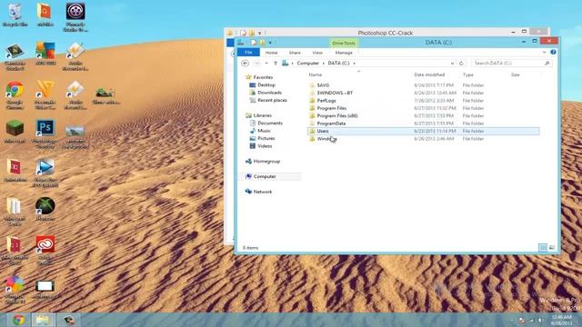
Task: Open the orange music folder desktop icon
Action: click(x=45, y=15)
